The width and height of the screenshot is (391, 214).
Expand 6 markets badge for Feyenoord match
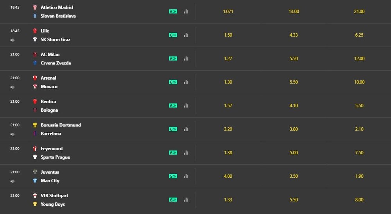click(173, 153)
